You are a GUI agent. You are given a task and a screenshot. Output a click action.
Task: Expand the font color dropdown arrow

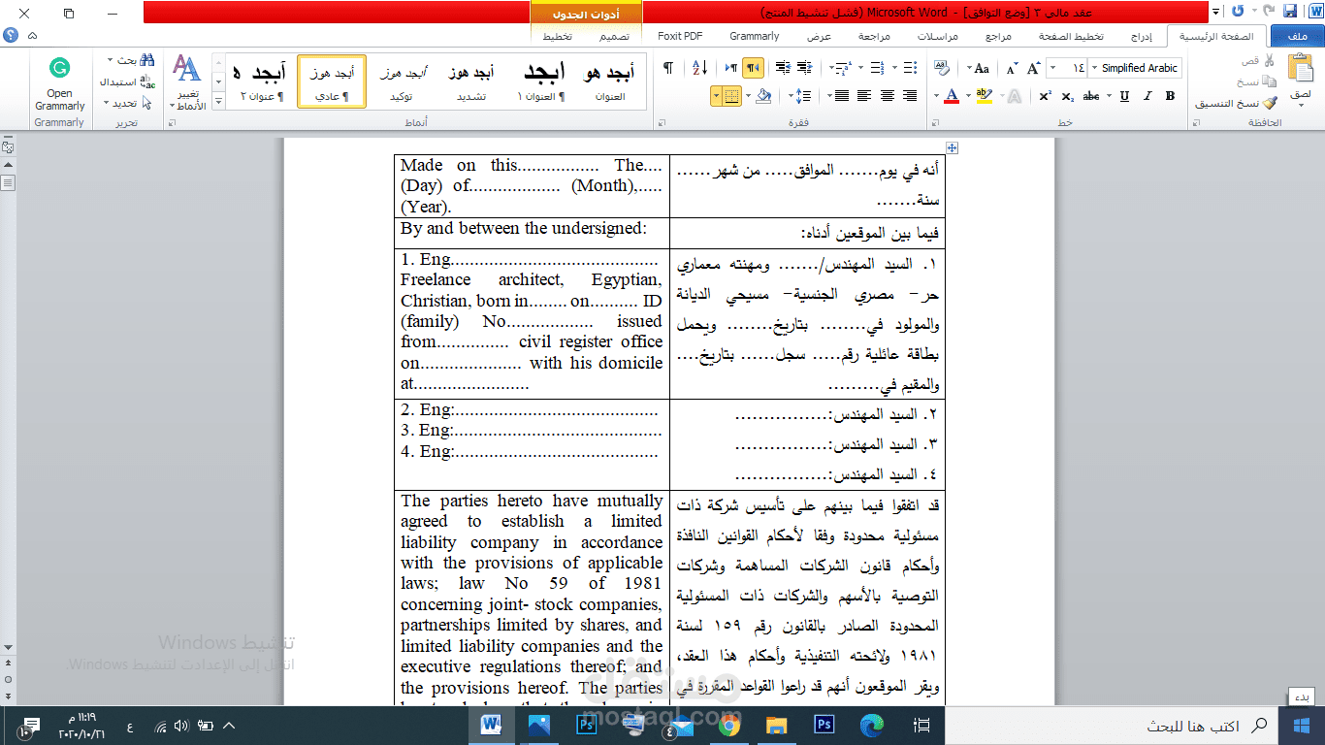[938, 96]
